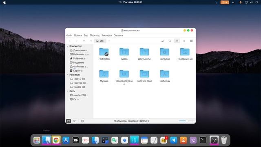This screenshot has width=261, height=147.
Task: Click the path bar left scroll arrow
Action: pos(91,41)
